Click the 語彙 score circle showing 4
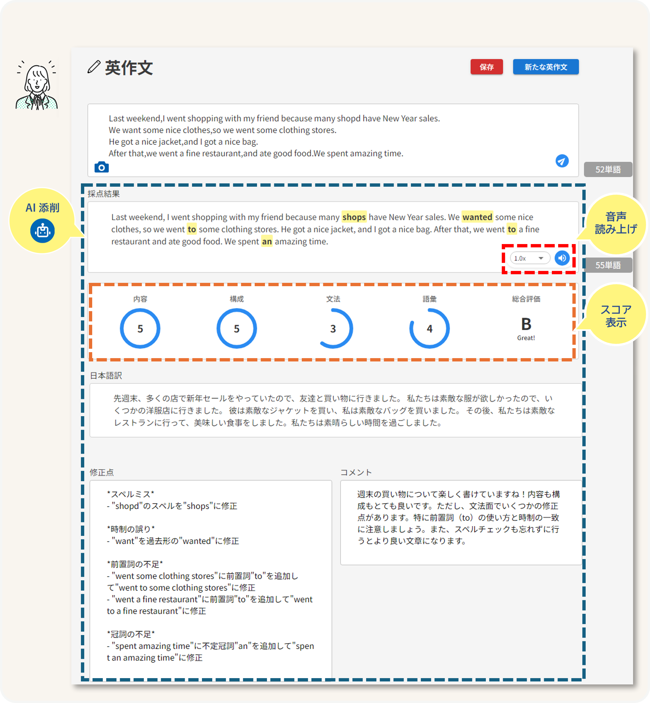650x703 pixels. (430, 329)
